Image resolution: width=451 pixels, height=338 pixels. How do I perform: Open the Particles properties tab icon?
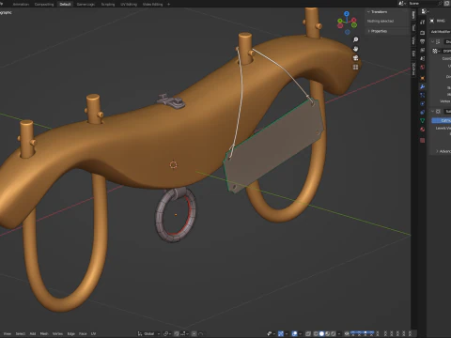point(423,95)
